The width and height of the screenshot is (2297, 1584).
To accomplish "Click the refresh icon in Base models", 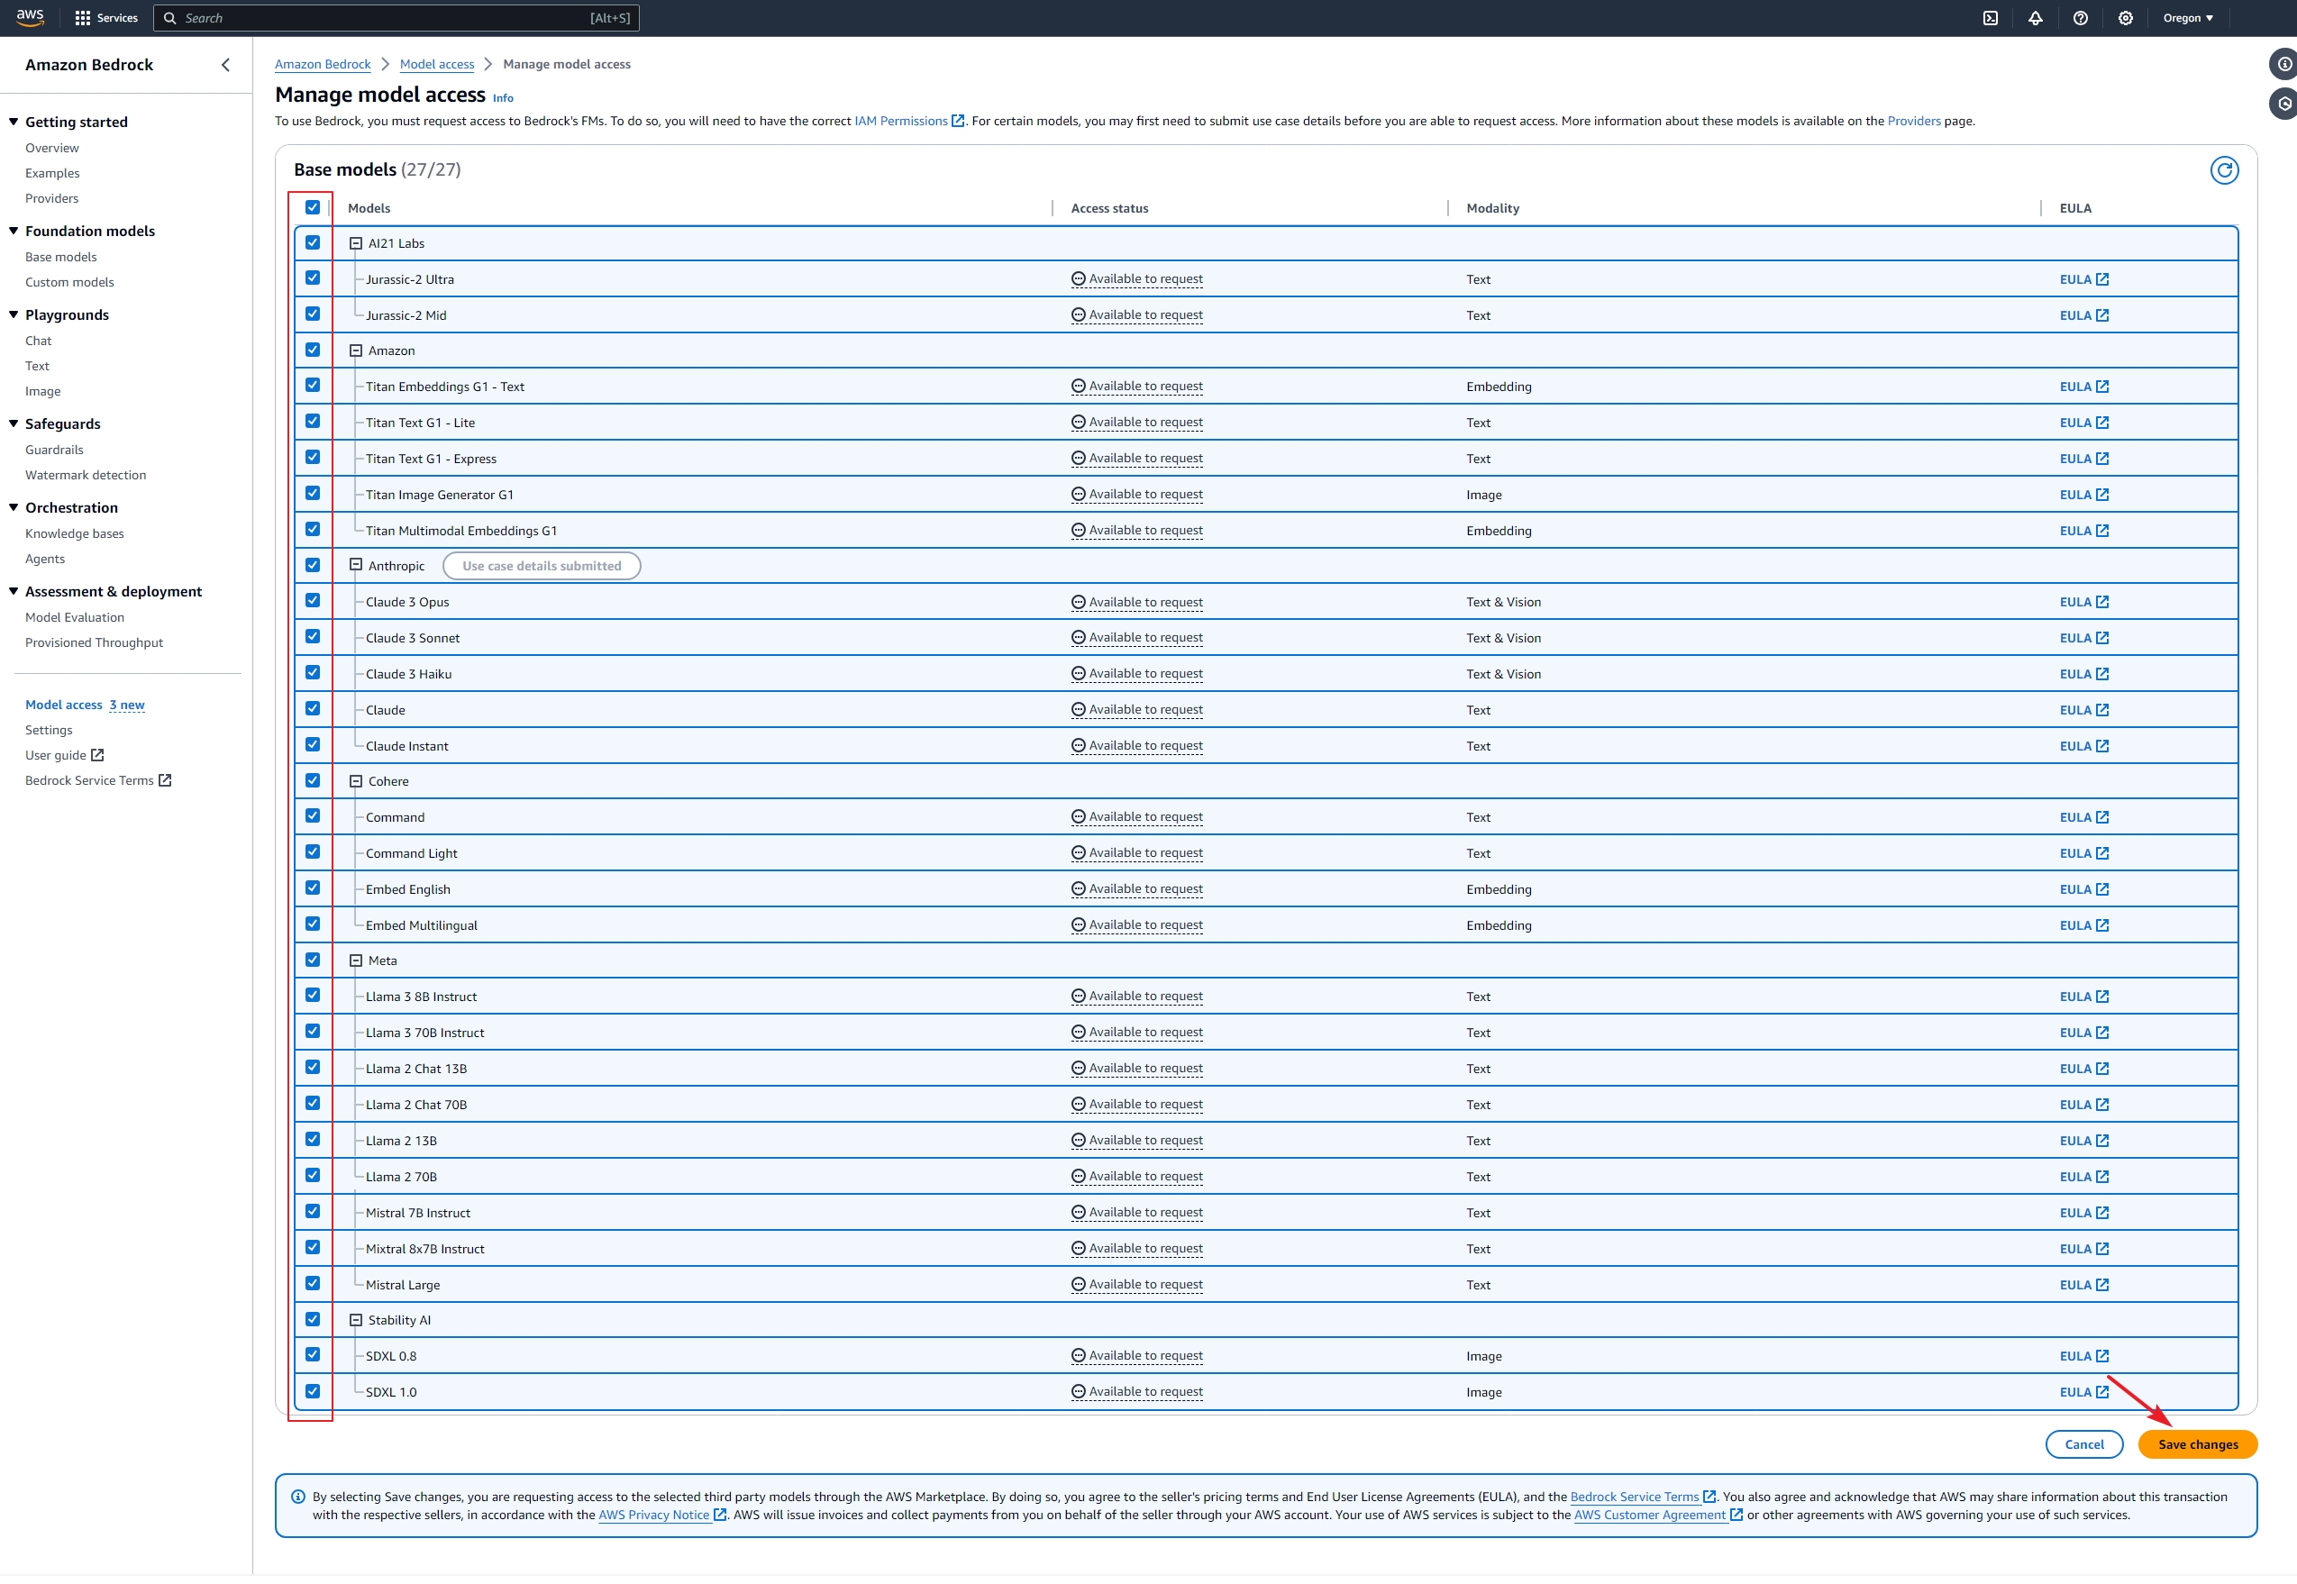I will [x=2223, y=170].
